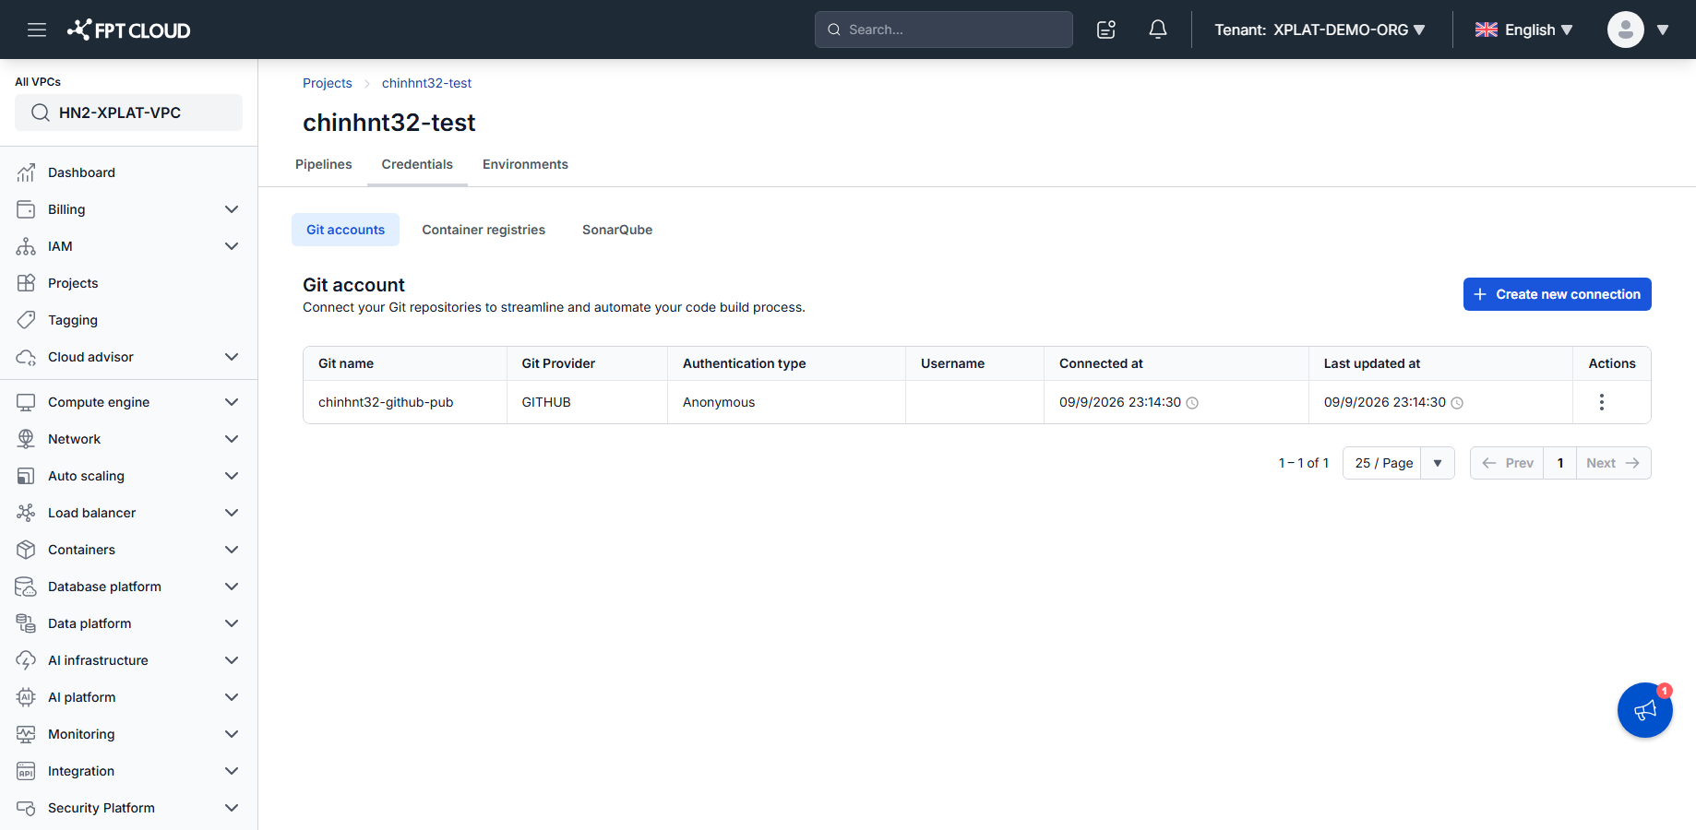Screen dimensions: 1696x830
Task: Expand the Cloud advisor chevron
Action: [232, 357]
